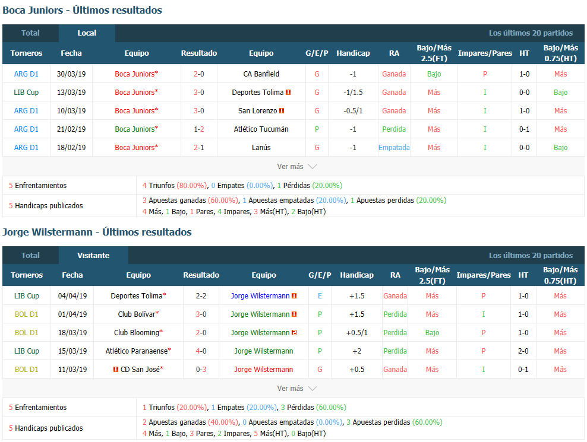Click the 0-3 result in CD San José row
The height and width of the screenshot is (442, 587).
[x=201, y=370]
